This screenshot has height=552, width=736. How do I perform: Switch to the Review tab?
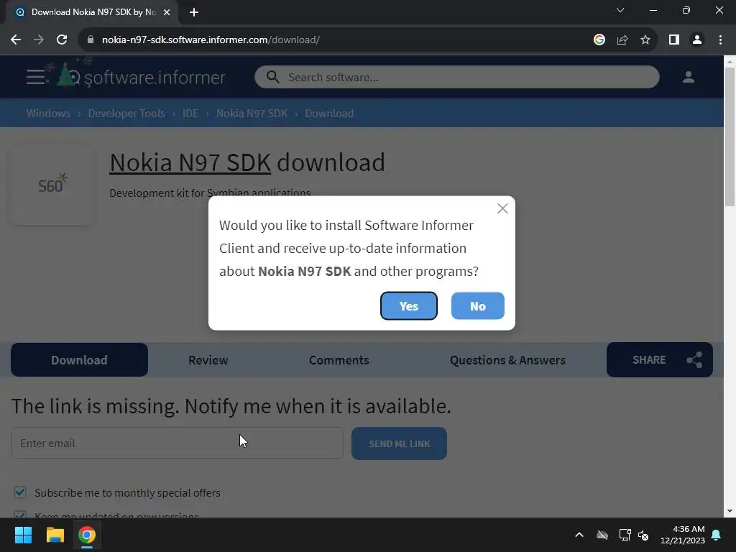pyautogui.click(x=208, y=359)
